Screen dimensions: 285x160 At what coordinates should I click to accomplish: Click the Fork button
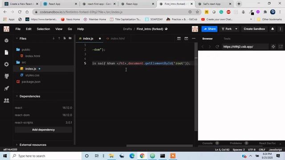coord(227,29)
